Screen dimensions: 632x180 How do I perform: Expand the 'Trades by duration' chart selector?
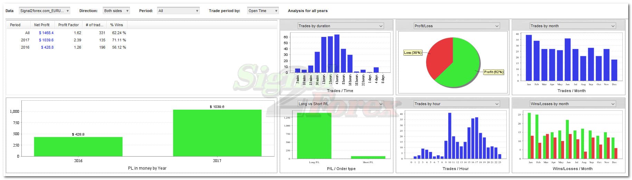341,26
